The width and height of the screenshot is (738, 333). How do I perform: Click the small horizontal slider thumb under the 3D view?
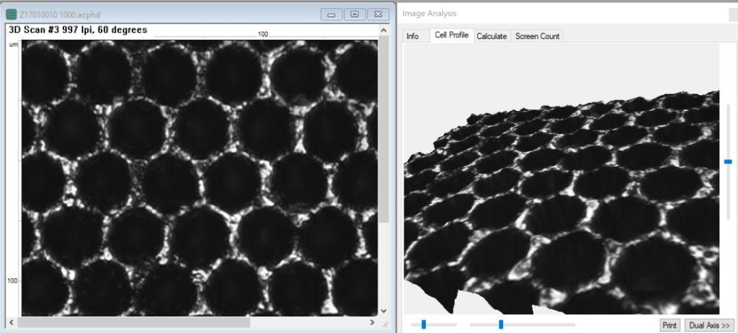point(424,324)
